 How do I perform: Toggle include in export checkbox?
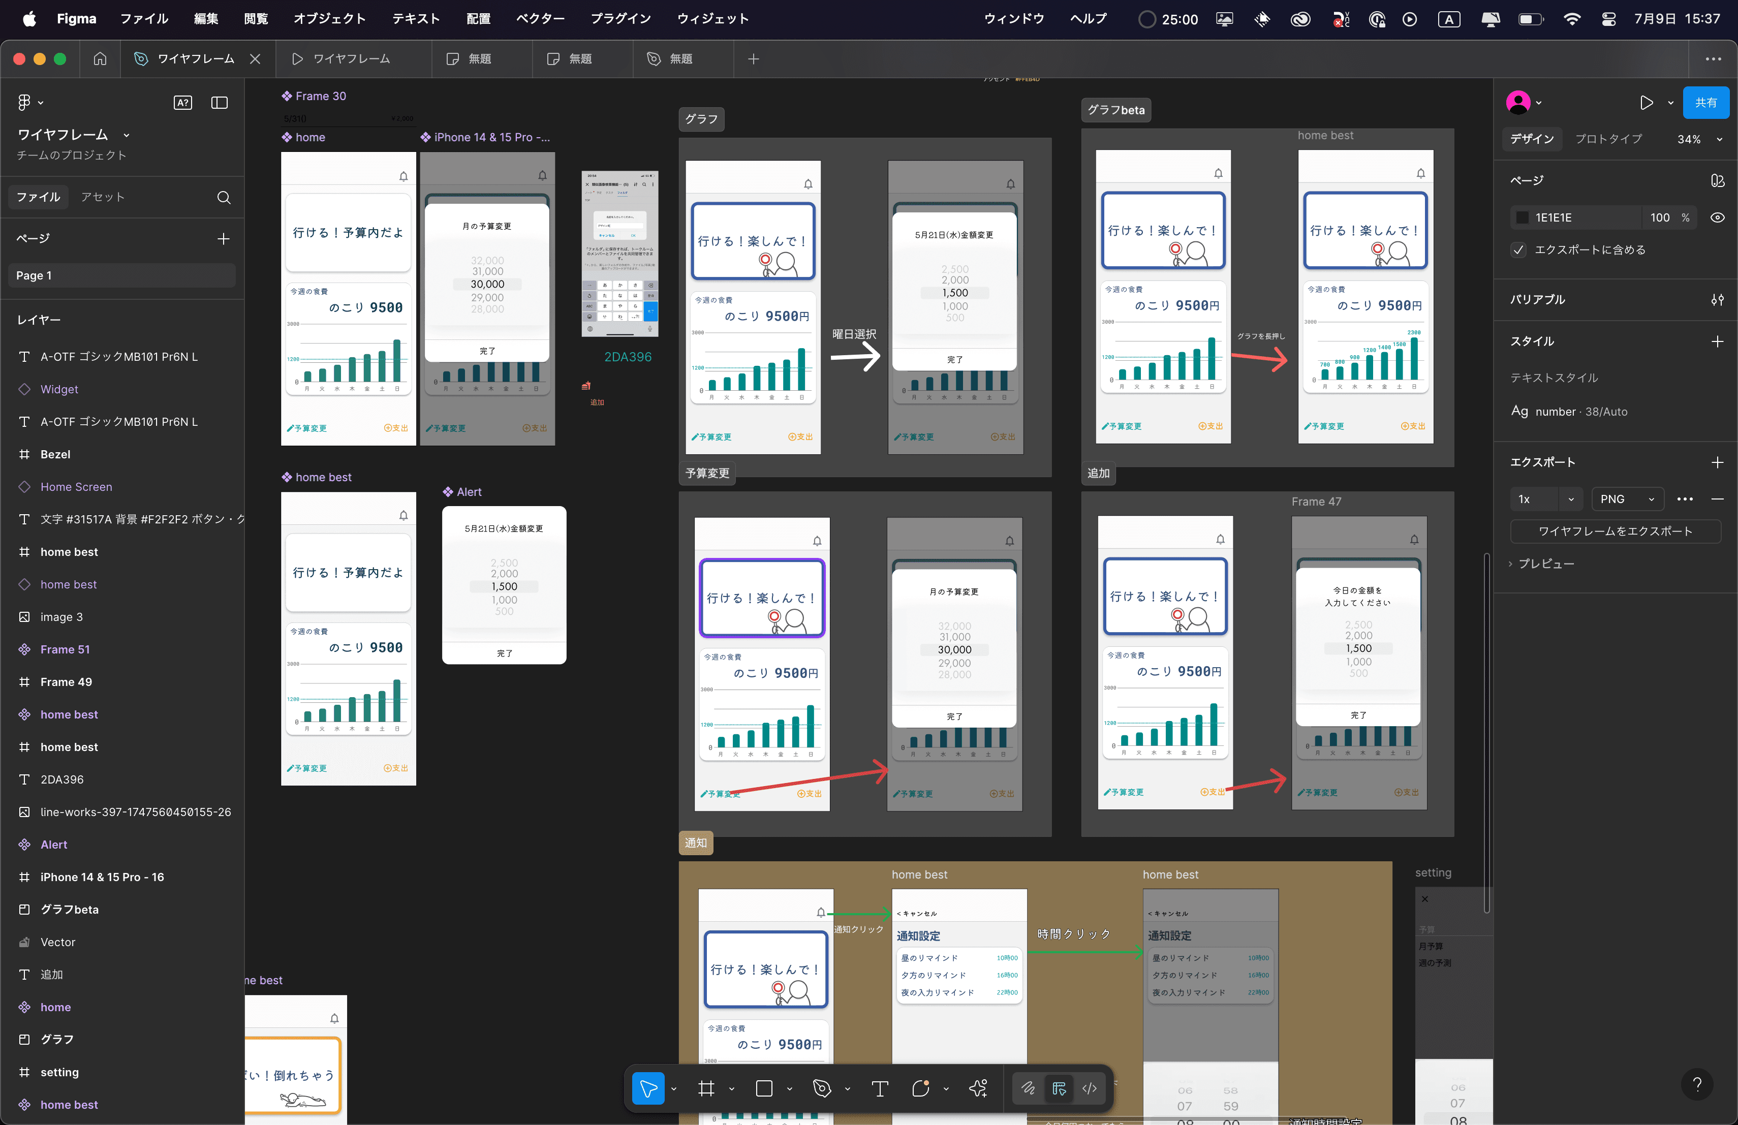tap(1519, 249)
